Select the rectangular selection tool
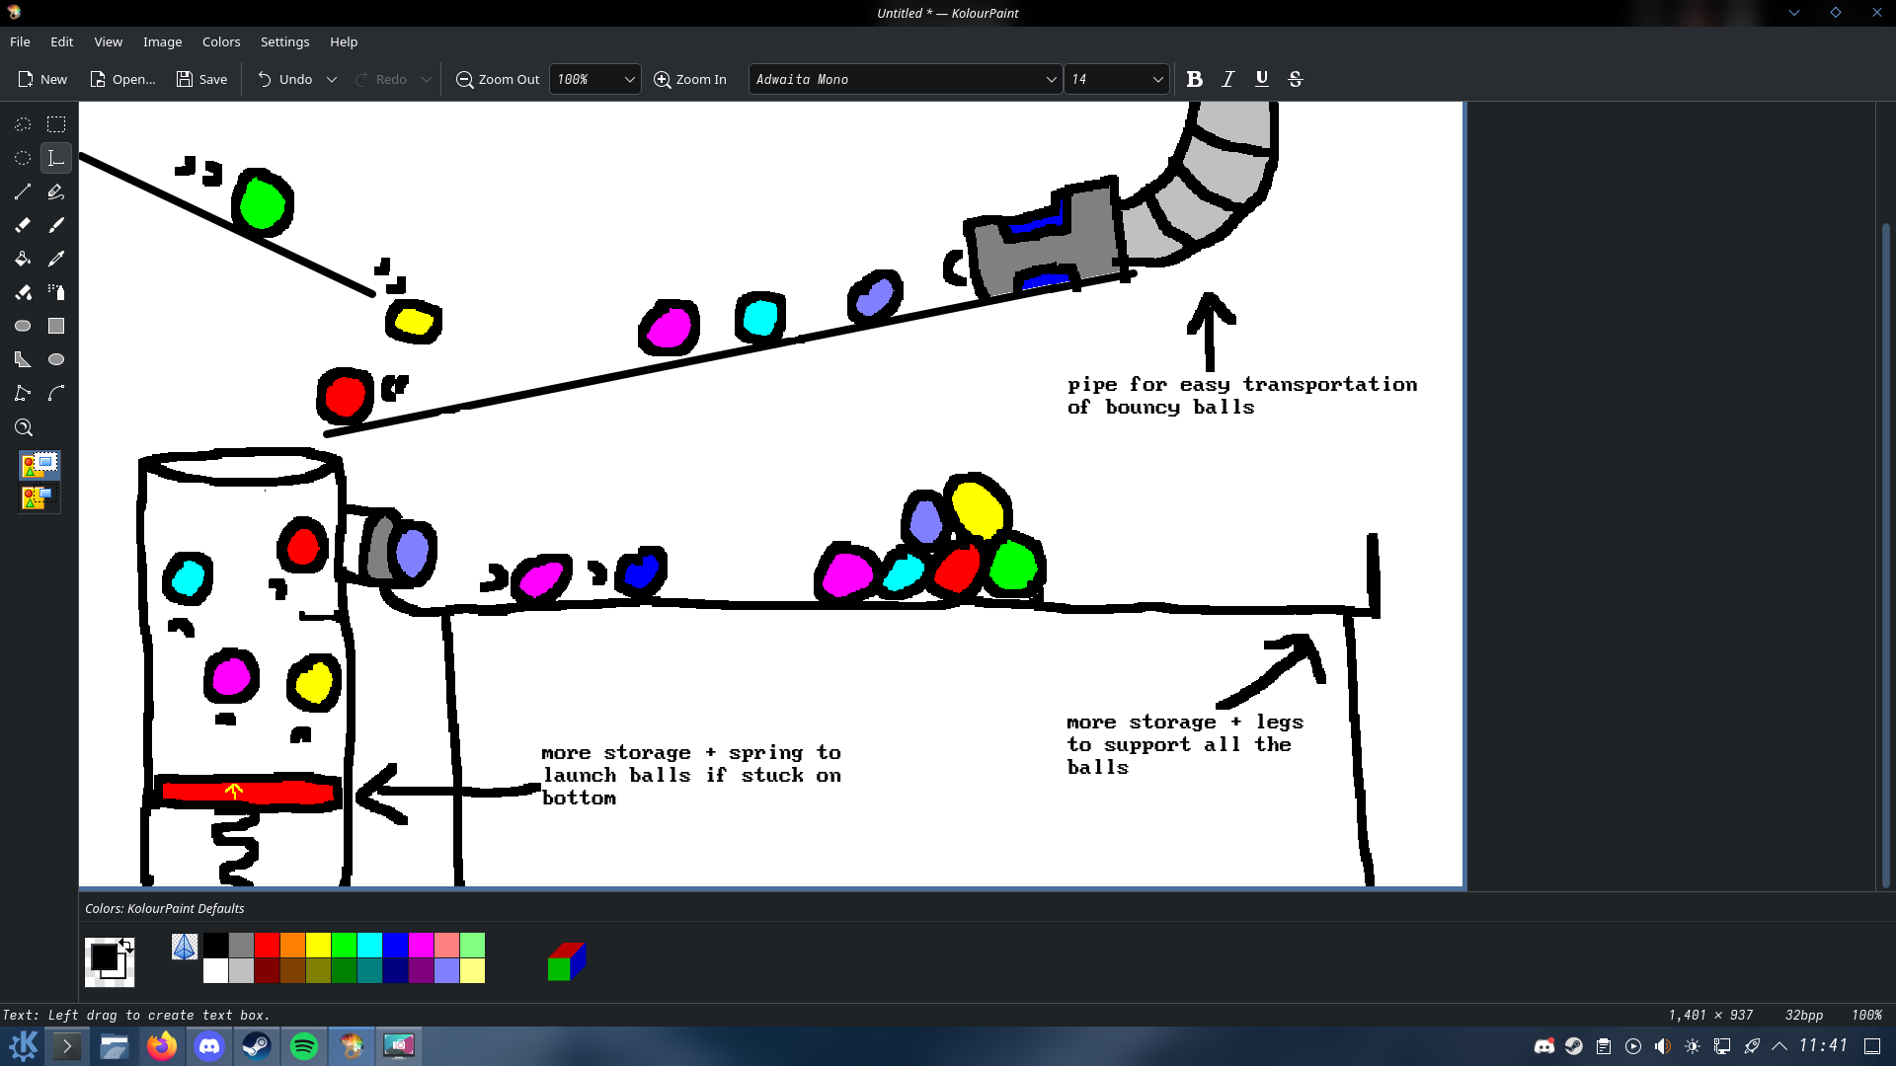1896x1066 pixels. click(56, 124)
